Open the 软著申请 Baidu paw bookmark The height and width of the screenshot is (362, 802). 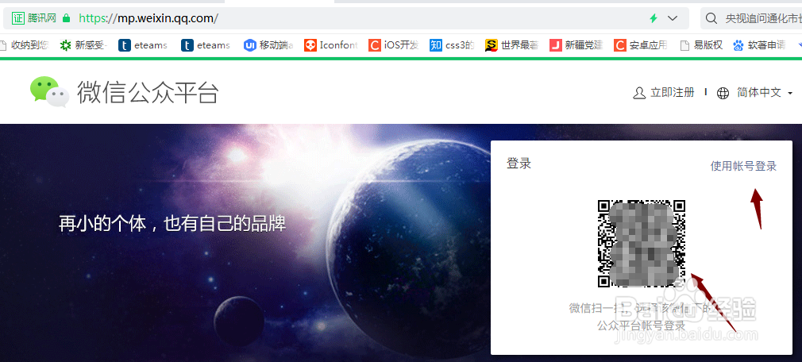point(760,45)
